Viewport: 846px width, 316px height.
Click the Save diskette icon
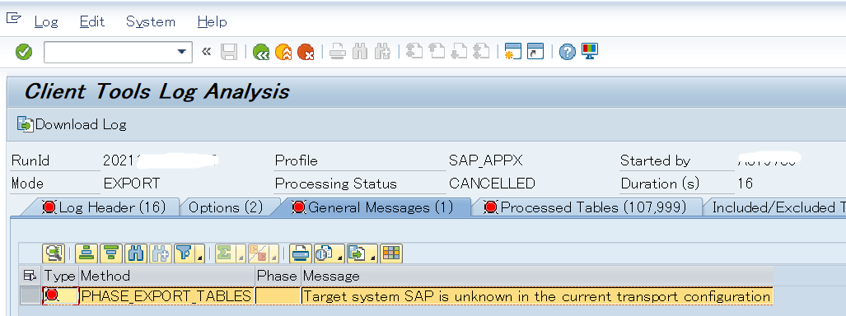click(229, 53)
